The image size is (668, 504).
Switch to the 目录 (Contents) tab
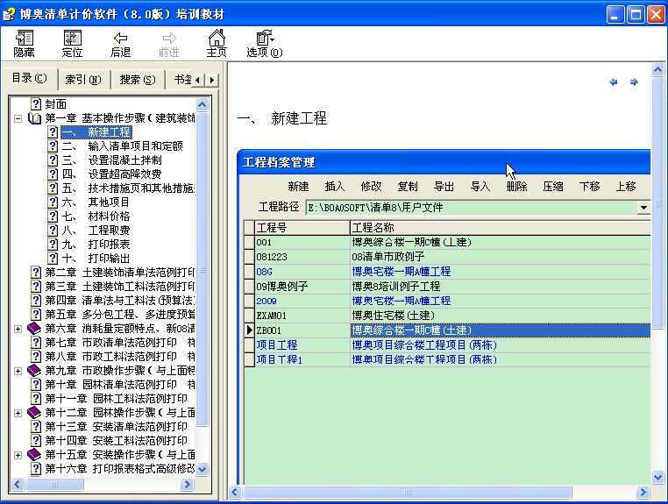point(30,78)
